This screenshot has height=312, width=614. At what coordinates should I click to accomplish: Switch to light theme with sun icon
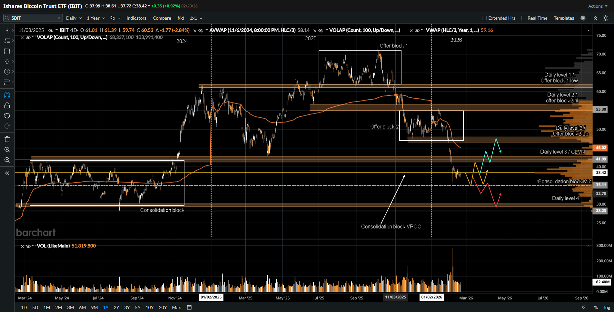606,18
